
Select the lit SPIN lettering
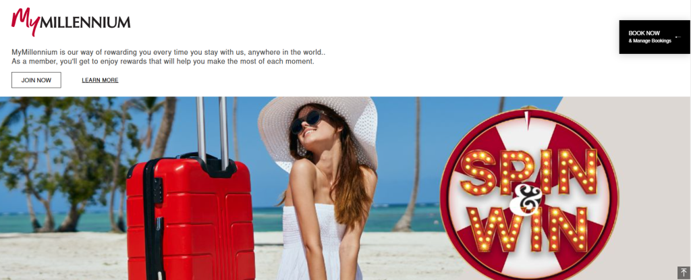[x=529, y=172]
